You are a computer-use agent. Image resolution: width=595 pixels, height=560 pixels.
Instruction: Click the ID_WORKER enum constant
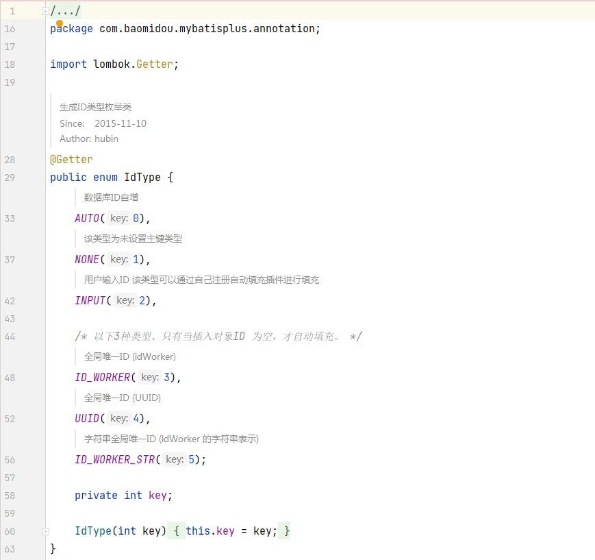[x=102, y=378]
